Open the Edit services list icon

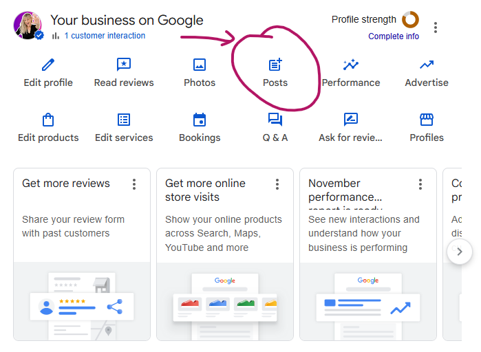[x=124, y=120]
